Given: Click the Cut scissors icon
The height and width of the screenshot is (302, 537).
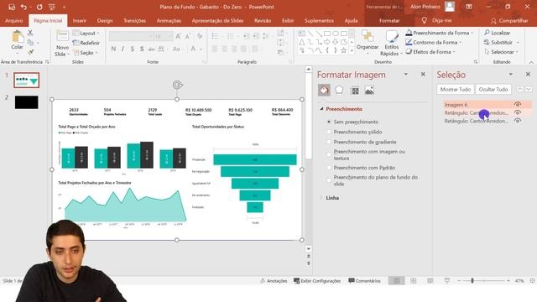Looking at the screenshot, I should pyautogui.click(x=30, y=33).
